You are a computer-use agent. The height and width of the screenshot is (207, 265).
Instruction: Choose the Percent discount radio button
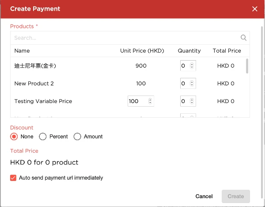pyautogui.click(x=43, y=137)
